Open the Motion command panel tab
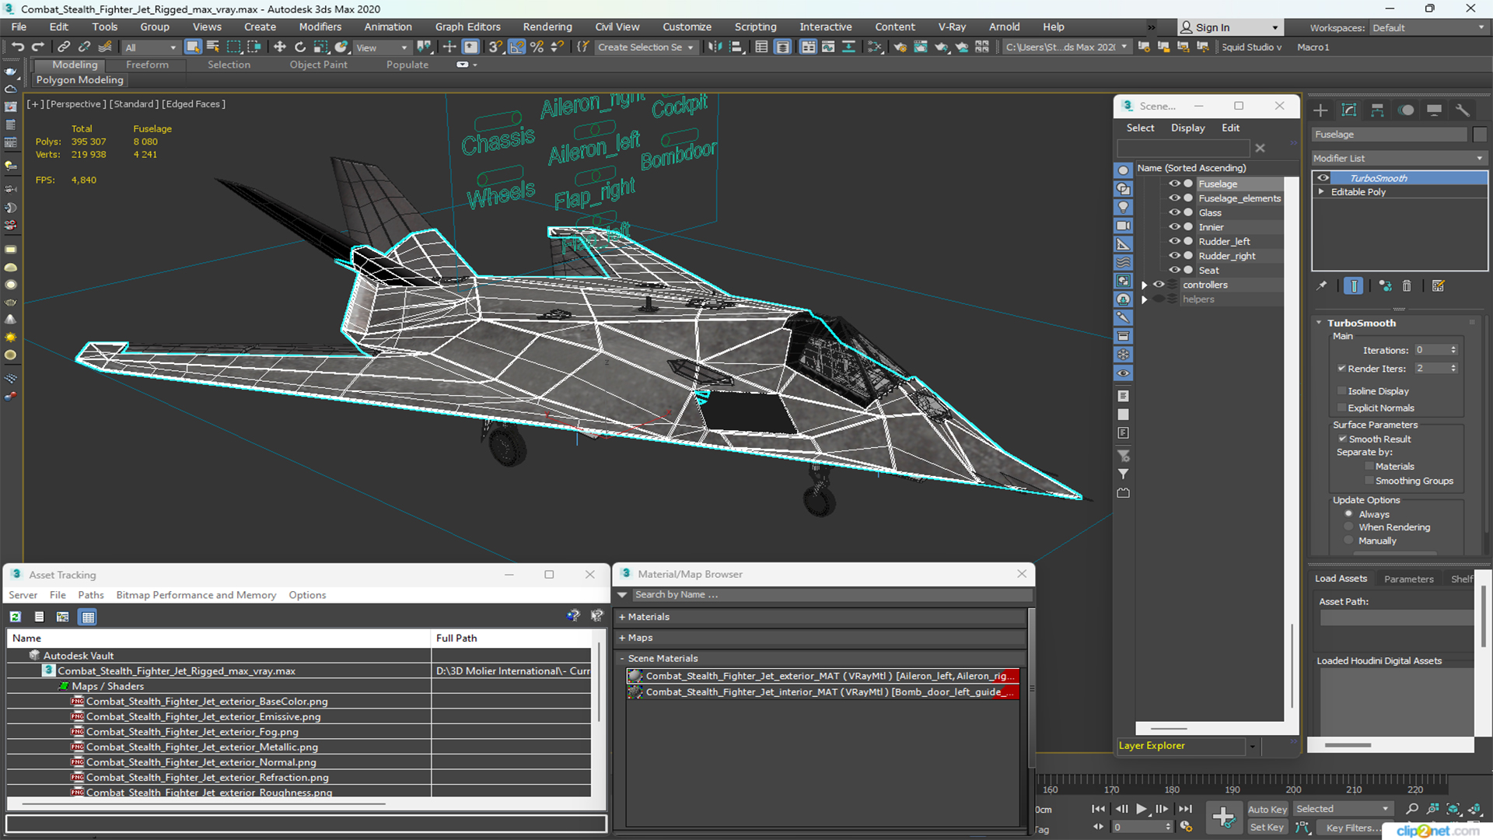This screenshot has height=840, width=1493. pos(1406,110)
